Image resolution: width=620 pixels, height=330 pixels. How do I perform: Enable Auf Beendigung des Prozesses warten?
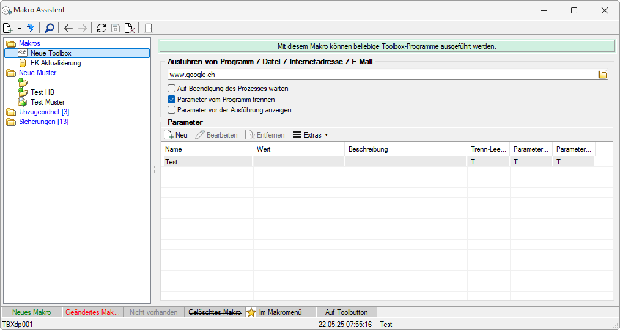coord(172,89)
